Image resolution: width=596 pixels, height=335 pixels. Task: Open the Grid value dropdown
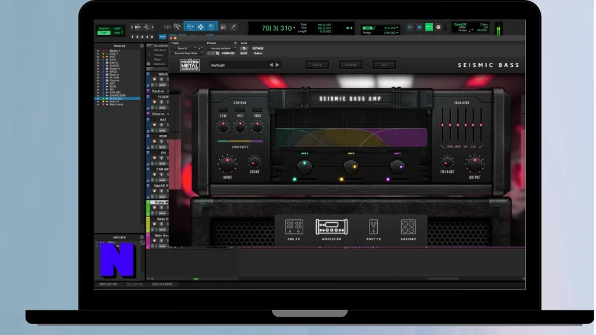397,28
